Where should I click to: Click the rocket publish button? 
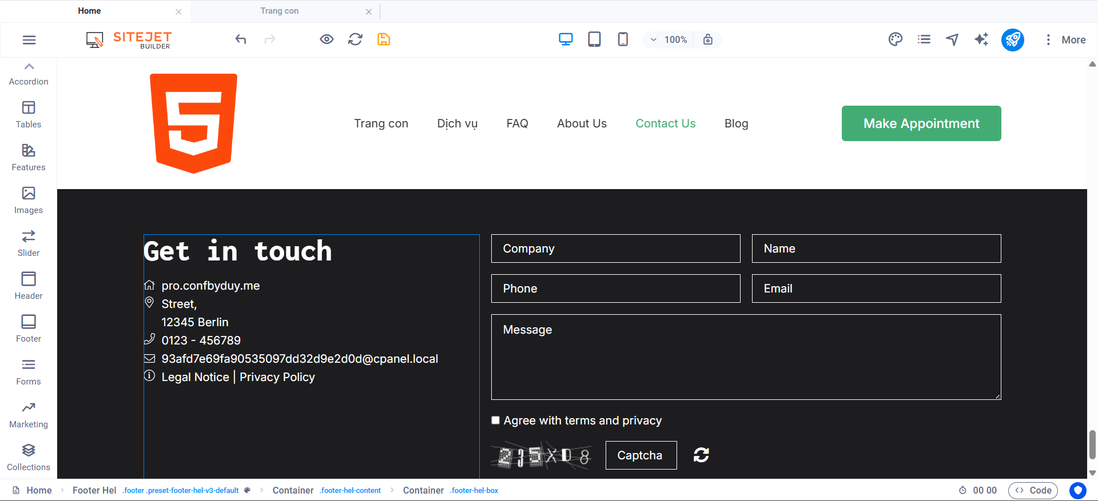coord(1012,39)
